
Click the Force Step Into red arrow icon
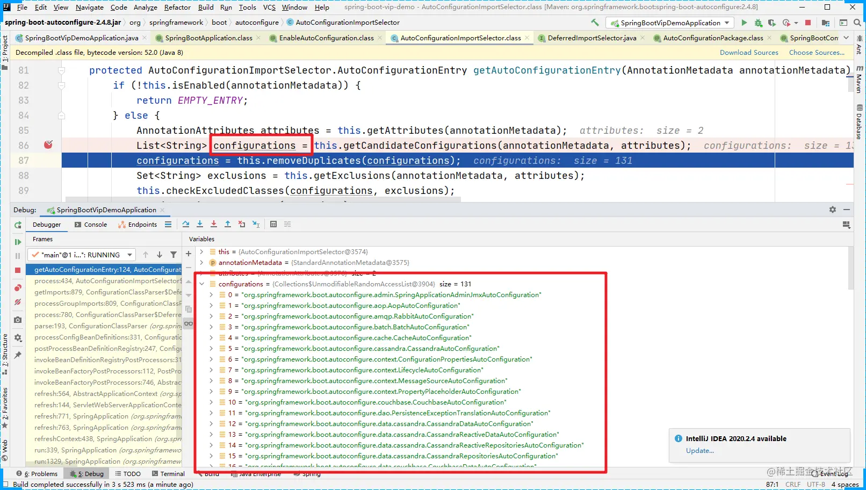click(214, 224)
